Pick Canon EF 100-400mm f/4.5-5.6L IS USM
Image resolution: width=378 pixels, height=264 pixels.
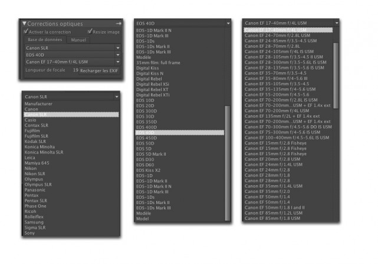click(x=287, y=138)
